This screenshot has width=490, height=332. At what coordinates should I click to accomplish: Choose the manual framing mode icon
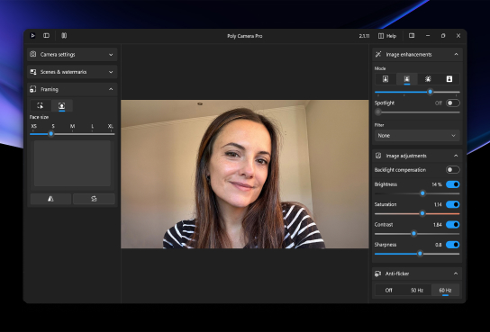41,106
